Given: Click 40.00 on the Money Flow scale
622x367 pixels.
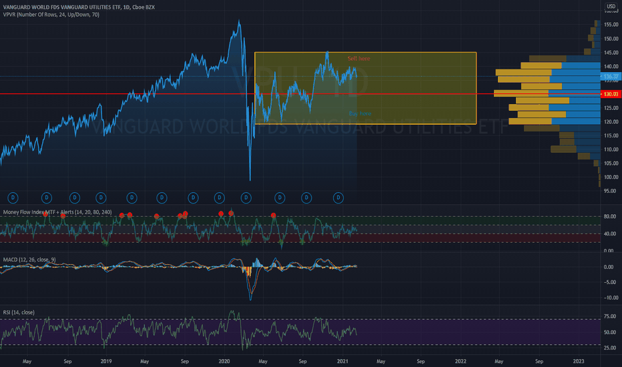Looking at the screenshot, I should click(610, 234).
